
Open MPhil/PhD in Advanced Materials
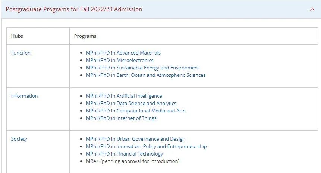click(x=123, y=53)
